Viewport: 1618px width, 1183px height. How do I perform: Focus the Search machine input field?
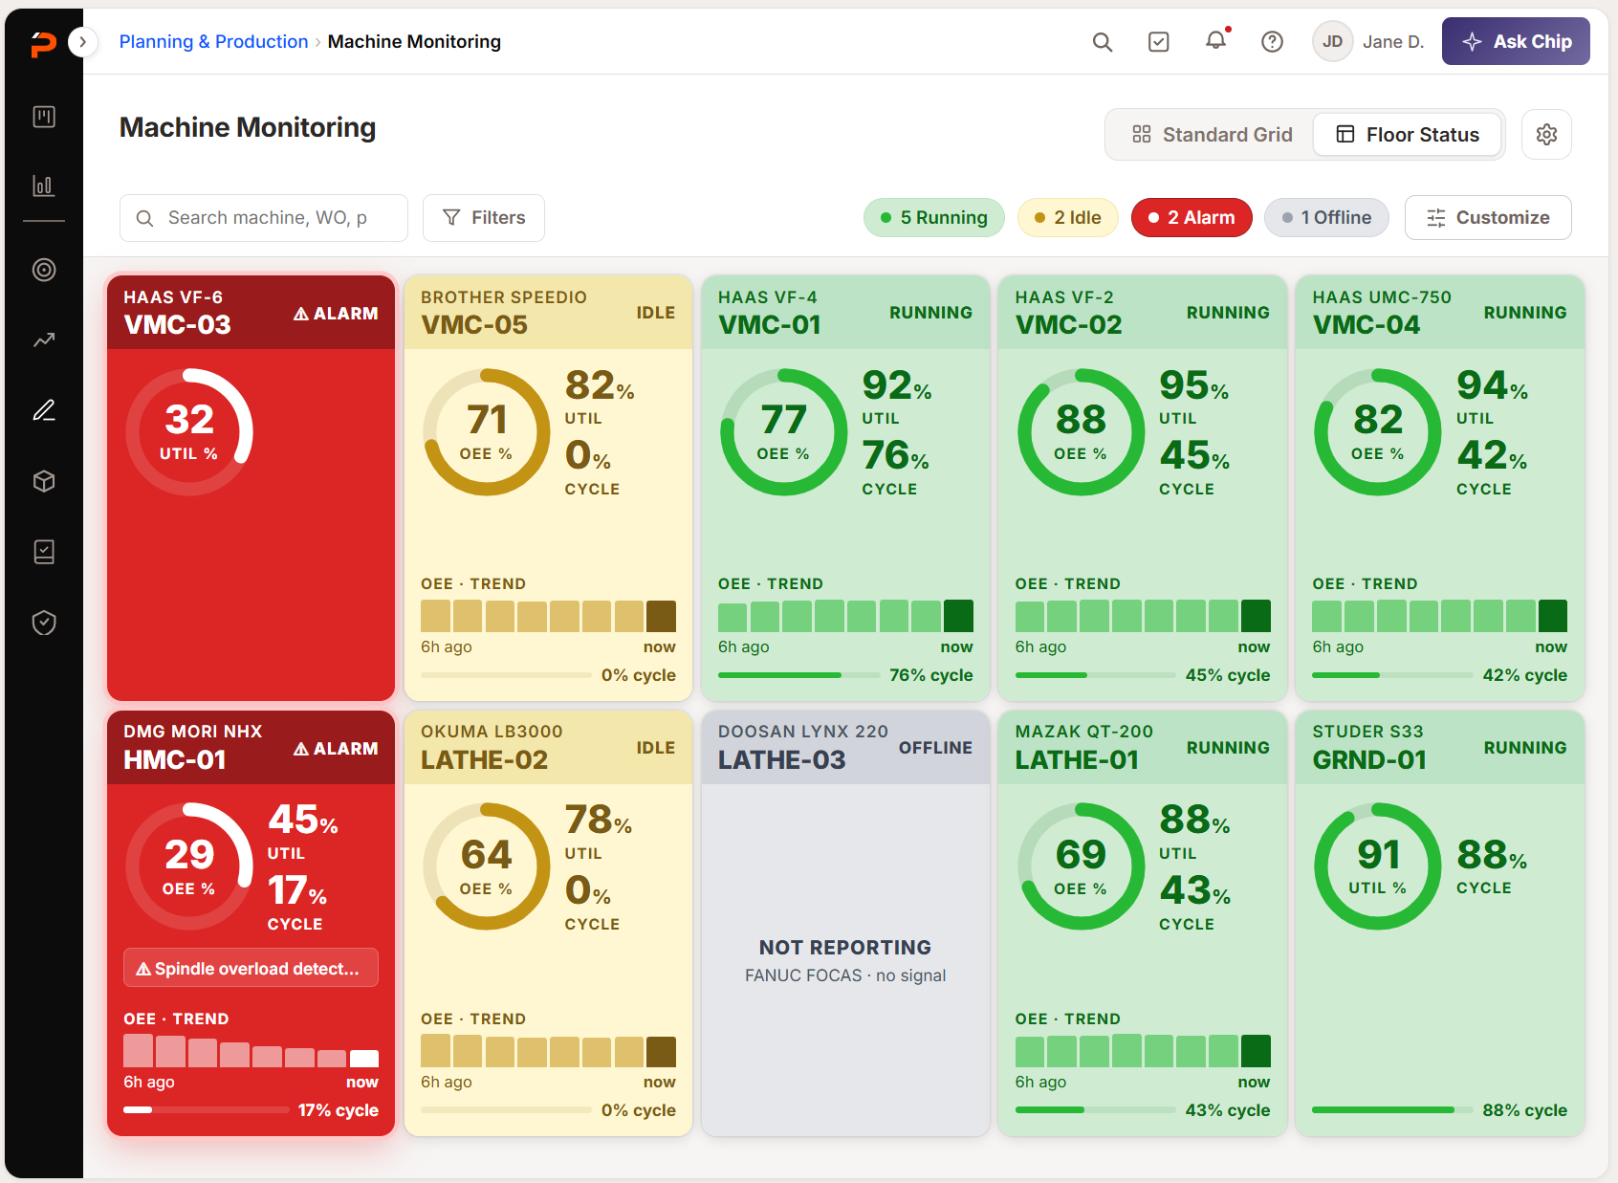click(264, 218)
